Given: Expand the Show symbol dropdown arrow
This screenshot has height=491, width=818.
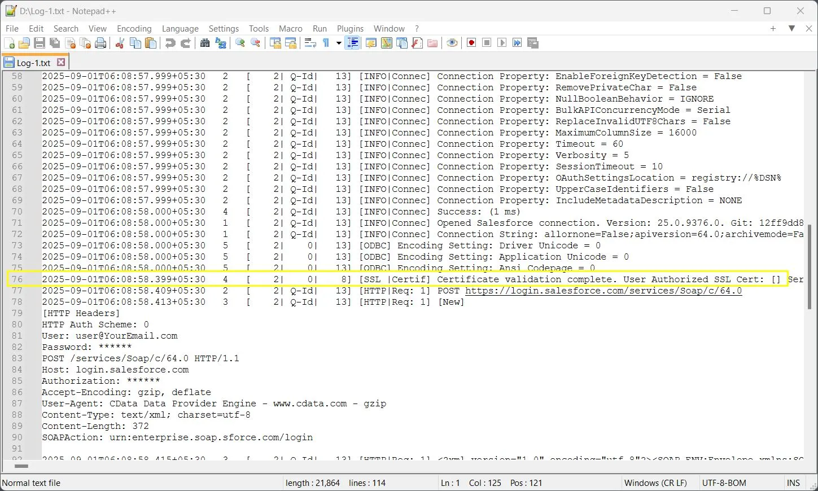Looking at the screenshot, I should (x=339, y=43).
